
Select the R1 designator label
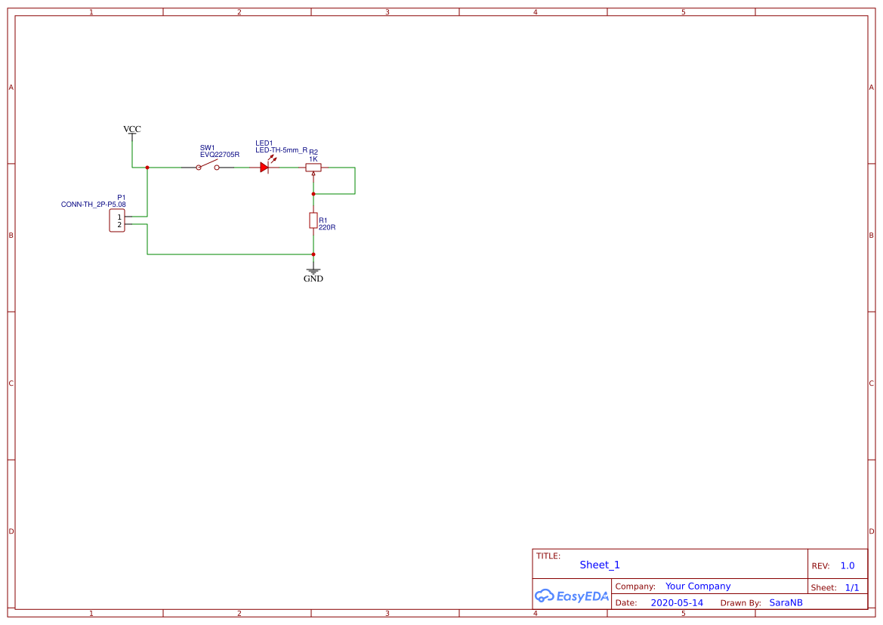pyautogui.click(x=323, y=220)
